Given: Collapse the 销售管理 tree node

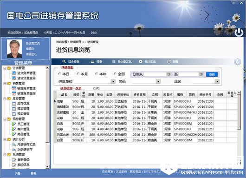Looking at the screenshot, I should pos(5,83).
